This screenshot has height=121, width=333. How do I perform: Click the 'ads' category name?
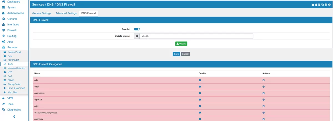(36, 80)
